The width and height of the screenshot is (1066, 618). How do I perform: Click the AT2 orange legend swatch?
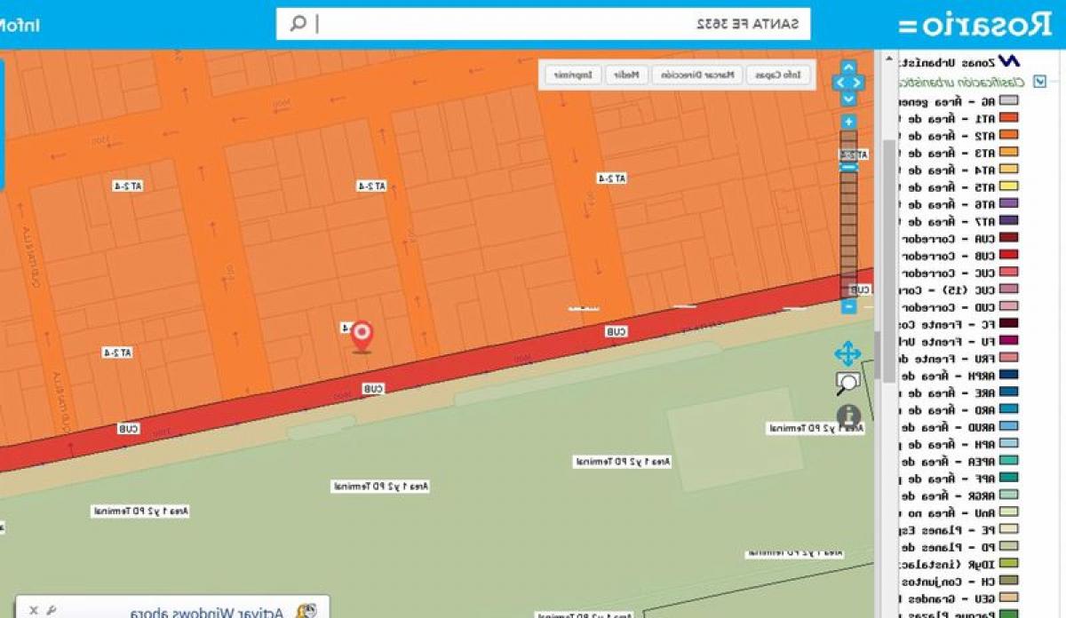click(1008, 136)
